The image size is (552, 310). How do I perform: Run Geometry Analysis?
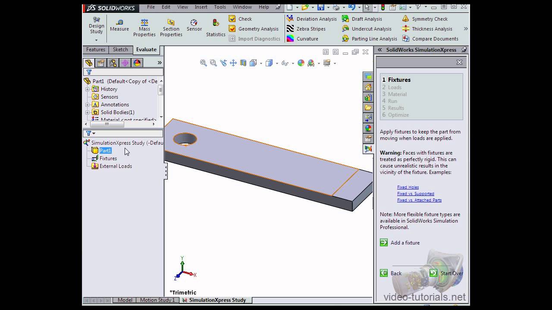tap(254, 29)
